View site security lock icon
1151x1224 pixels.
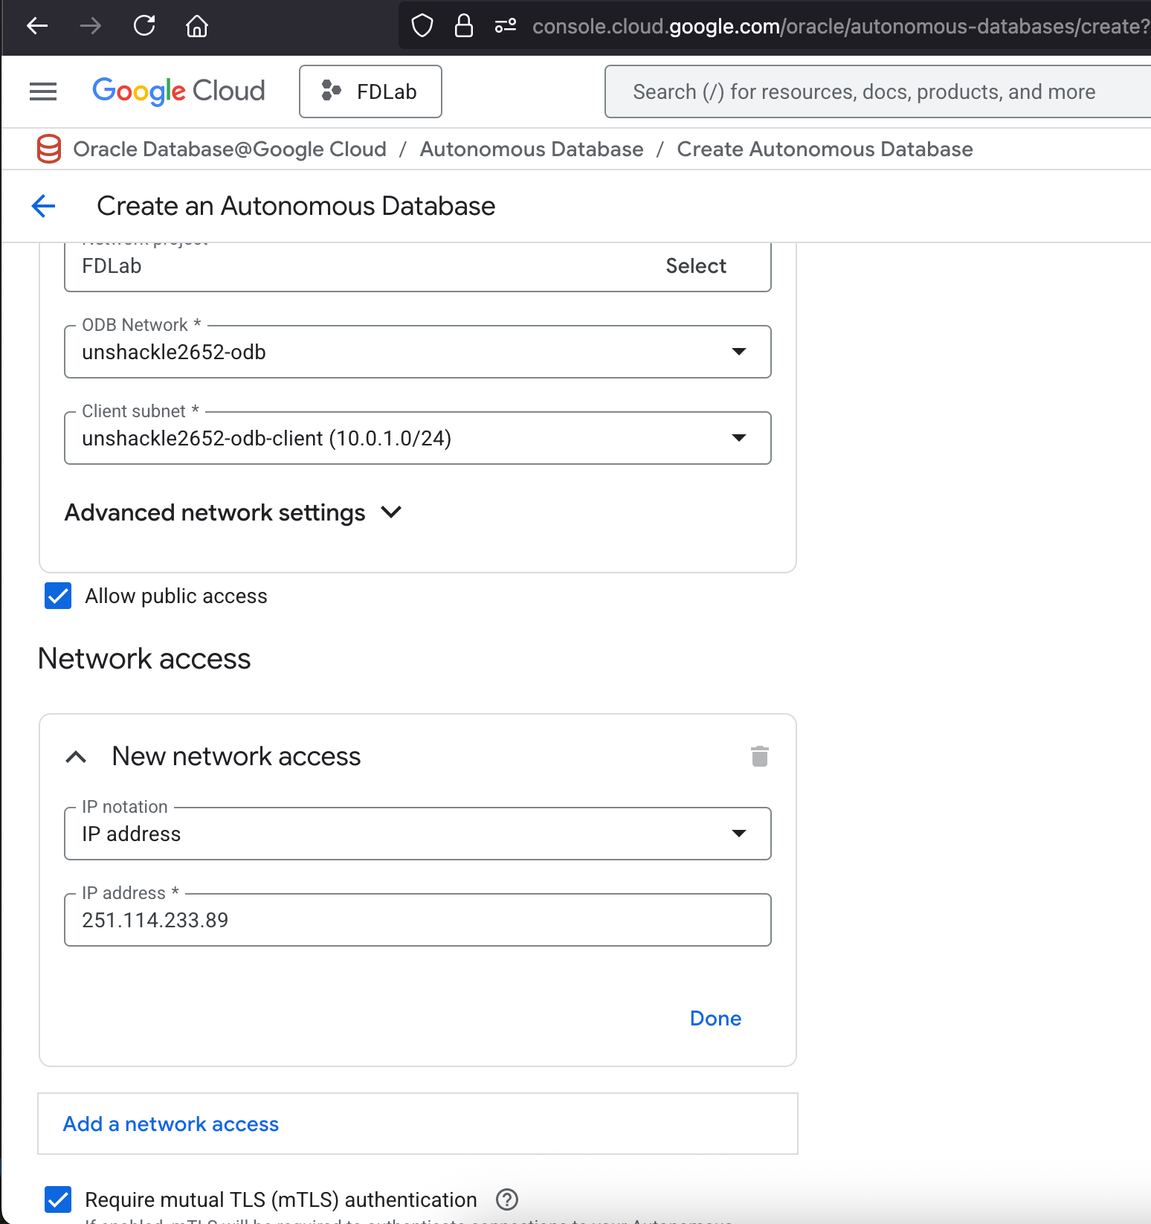[464, 26]
